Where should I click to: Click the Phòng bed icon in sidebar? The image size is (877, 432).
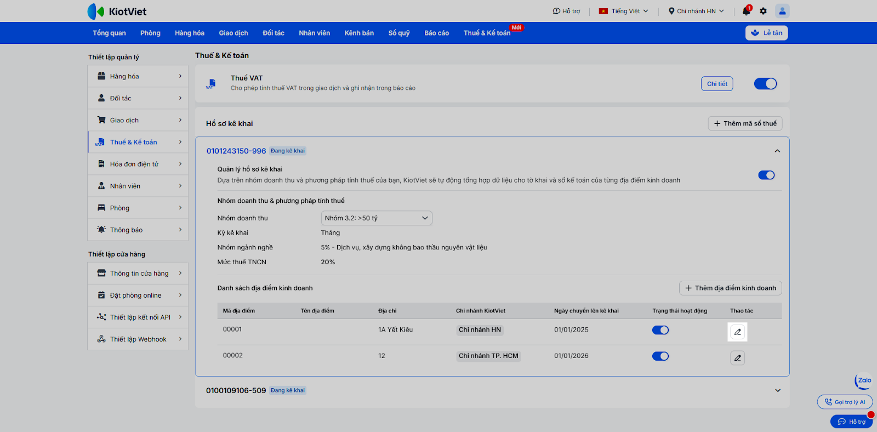pos(101,208)
